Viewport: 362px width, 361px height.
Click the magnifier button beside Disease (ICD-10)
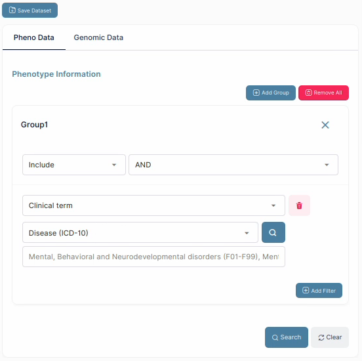[x=273, y=232]
